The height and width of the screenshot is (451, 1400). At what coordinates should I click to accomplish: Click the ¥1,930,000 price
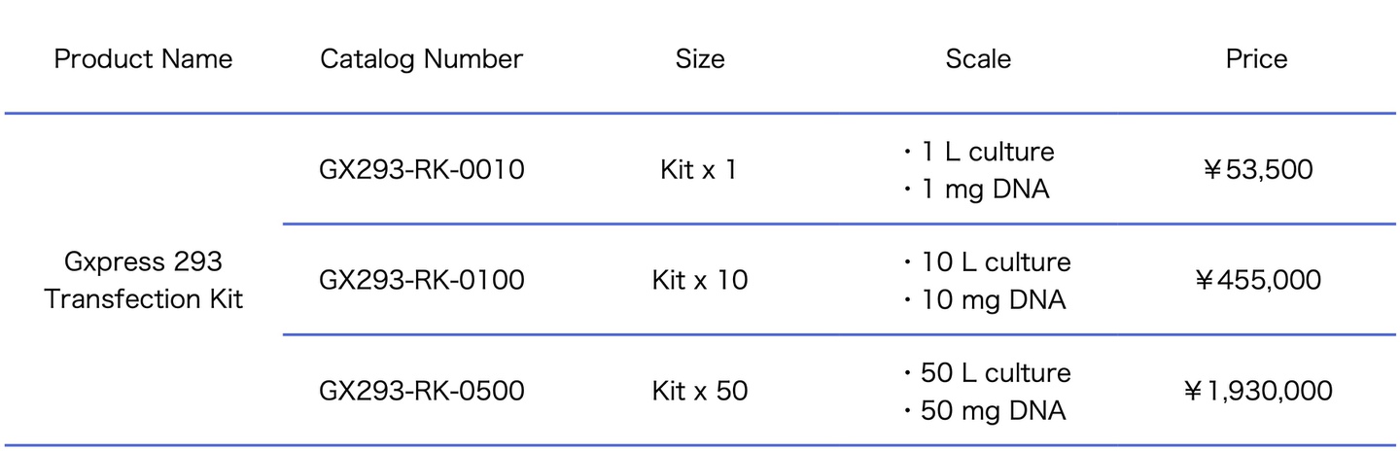[x=1257, y=392]
